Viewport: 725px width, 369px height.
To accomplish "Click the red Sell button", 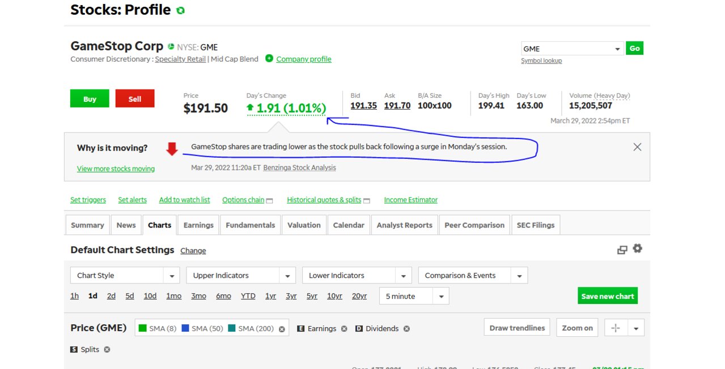I will 135,98.
